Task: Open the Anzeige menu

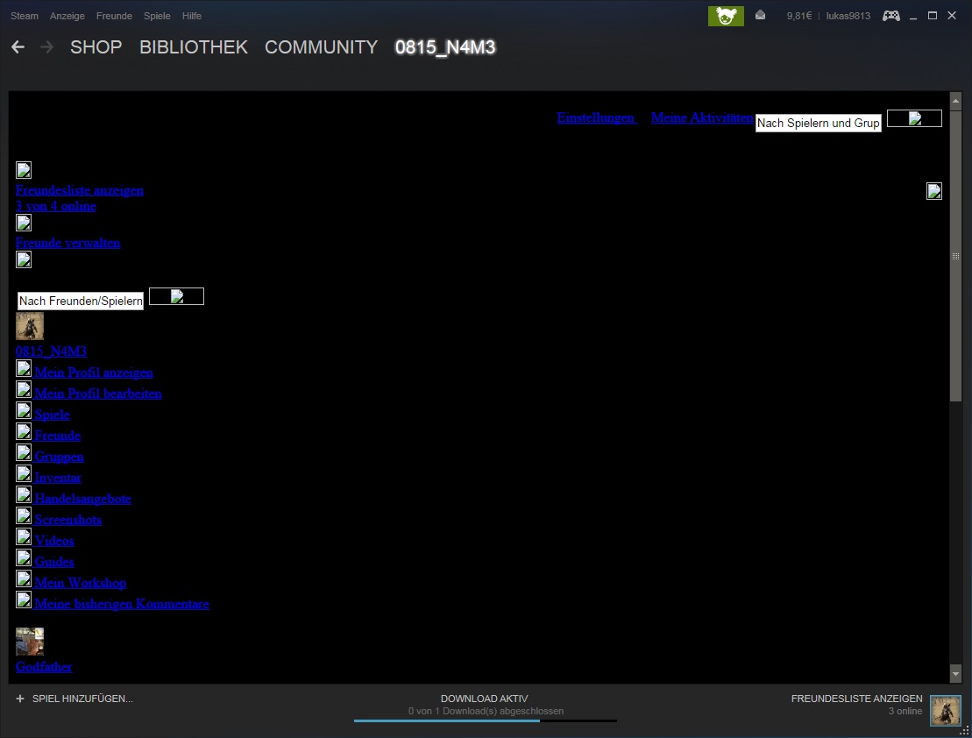Action: (67, 16)
